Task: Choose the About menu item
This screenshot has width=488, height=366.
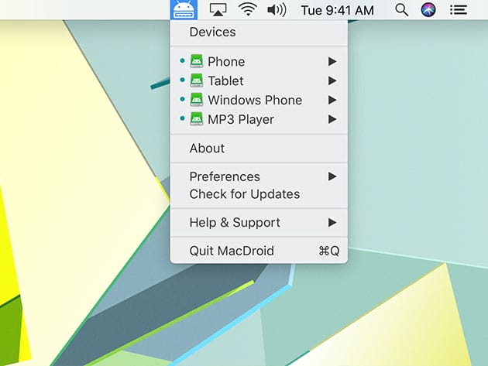Action: pyautogui.click(x=207, y=148)
